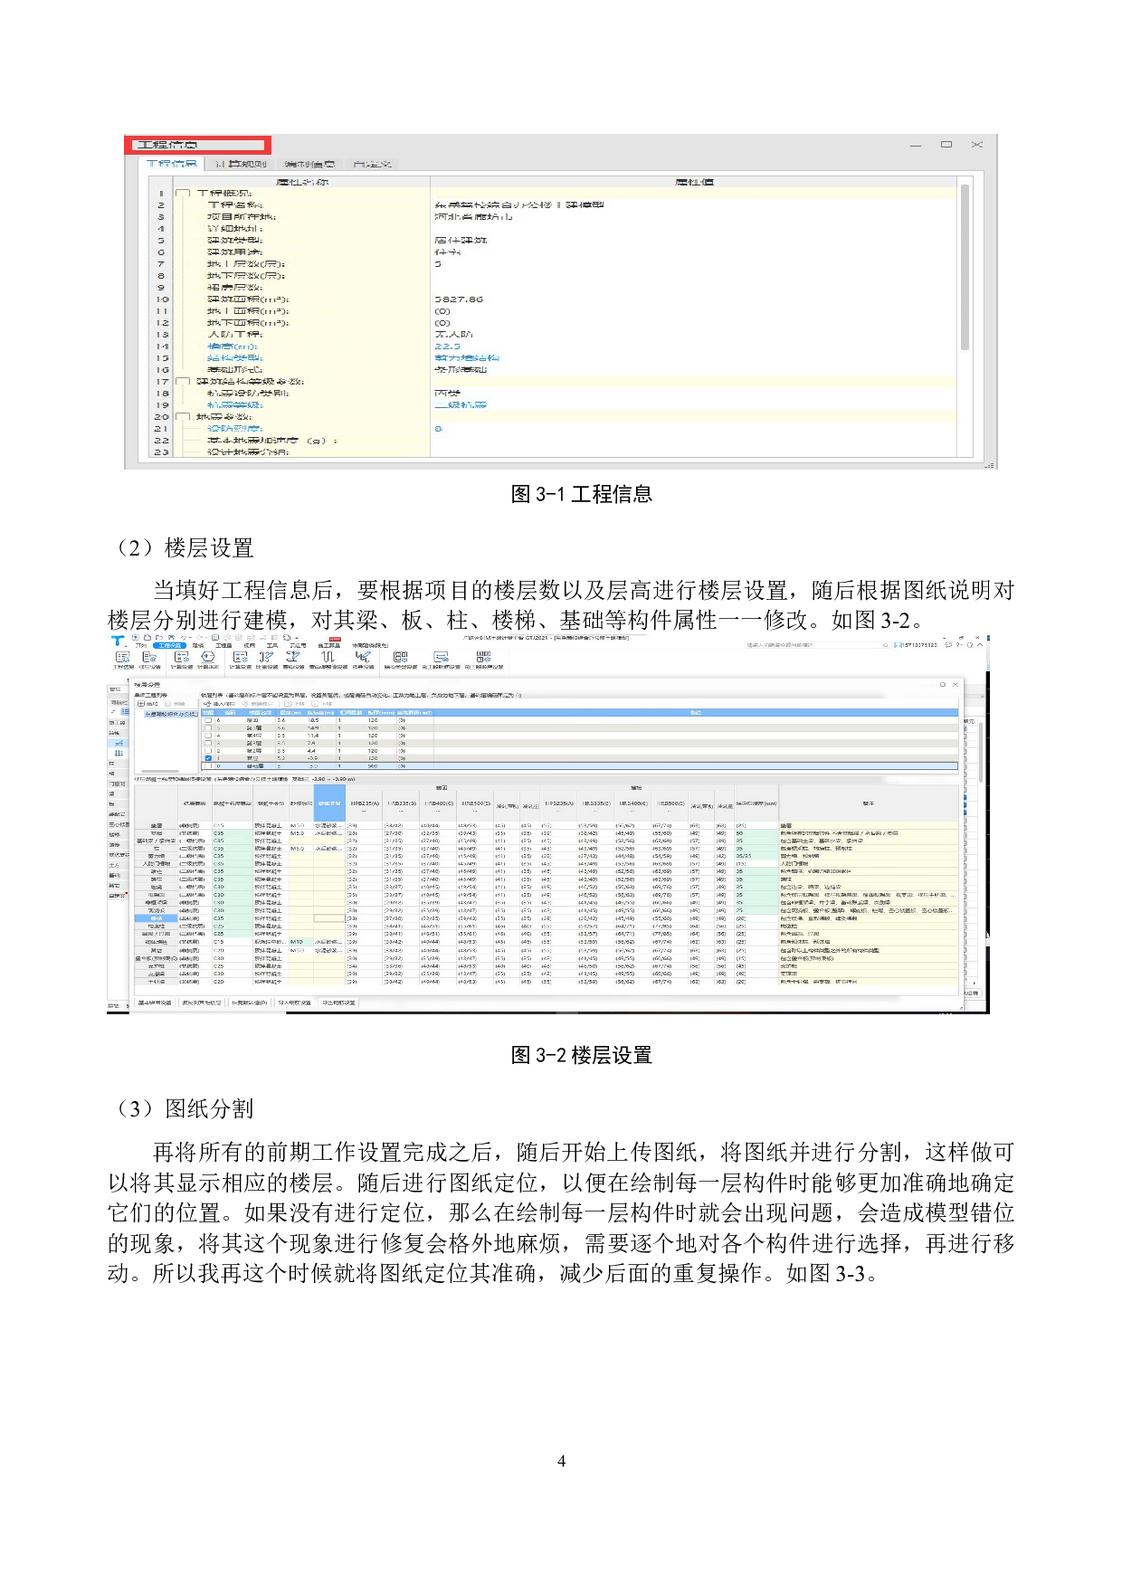The image size is (1122, 1587).
Task: Click the heading （3）图纸分割
Action: (x=182, y=1108)
